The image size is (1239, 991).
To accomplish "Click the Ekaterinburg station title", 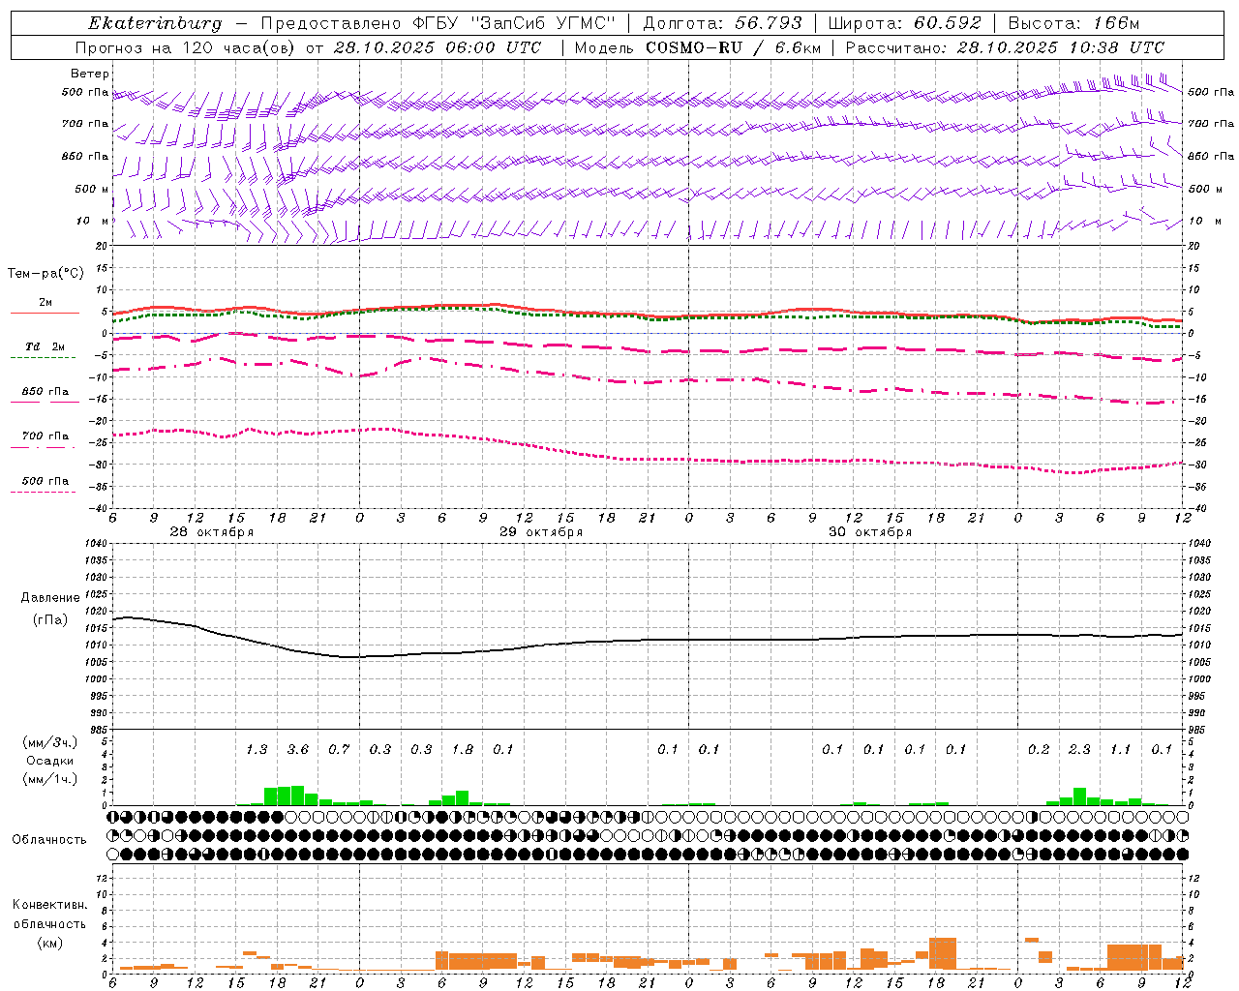I will tap(155, 23).
